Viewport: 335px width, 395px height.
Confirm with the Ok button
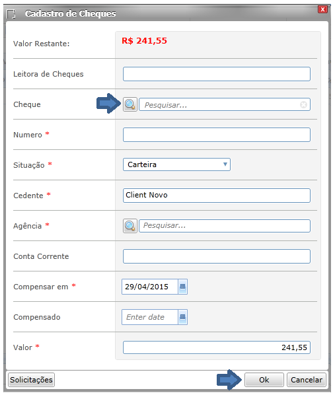264,380
